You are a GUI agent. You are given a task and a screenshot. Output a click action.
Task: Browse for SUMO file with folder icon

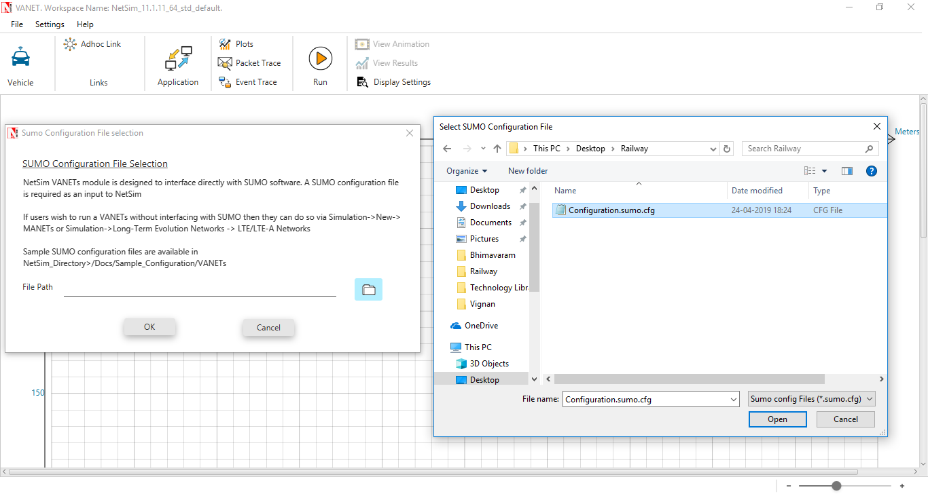click(368, 290)
